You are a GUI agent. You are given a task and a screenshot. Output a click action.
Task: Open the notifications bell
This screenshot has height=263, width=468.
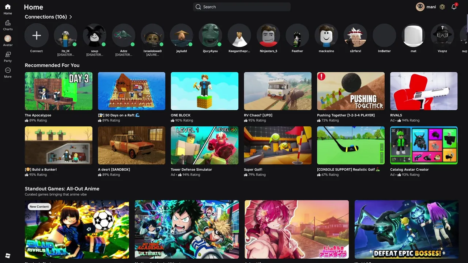coord(454,7)
